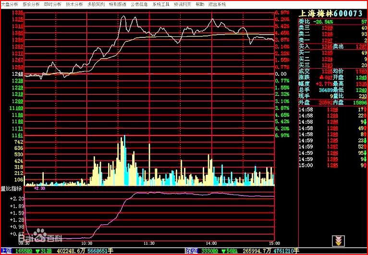The image size is (368, 255).
Task: Click green down arrow beside 95 lots
Action: (366, 153)
